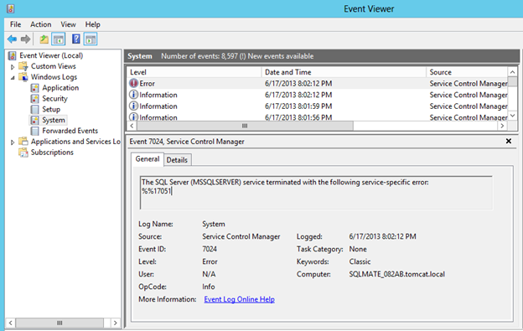The image size is (523, 331).
Task: Click the event list scroll up arrow
Action: point(512,72)
